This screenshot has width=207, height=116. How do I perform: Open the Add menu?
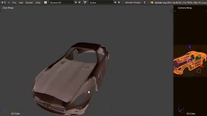click(x=21, y=3)
